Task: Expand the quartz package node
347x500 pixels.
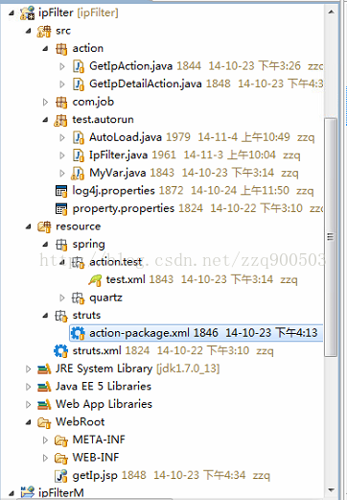Action: 62,298
